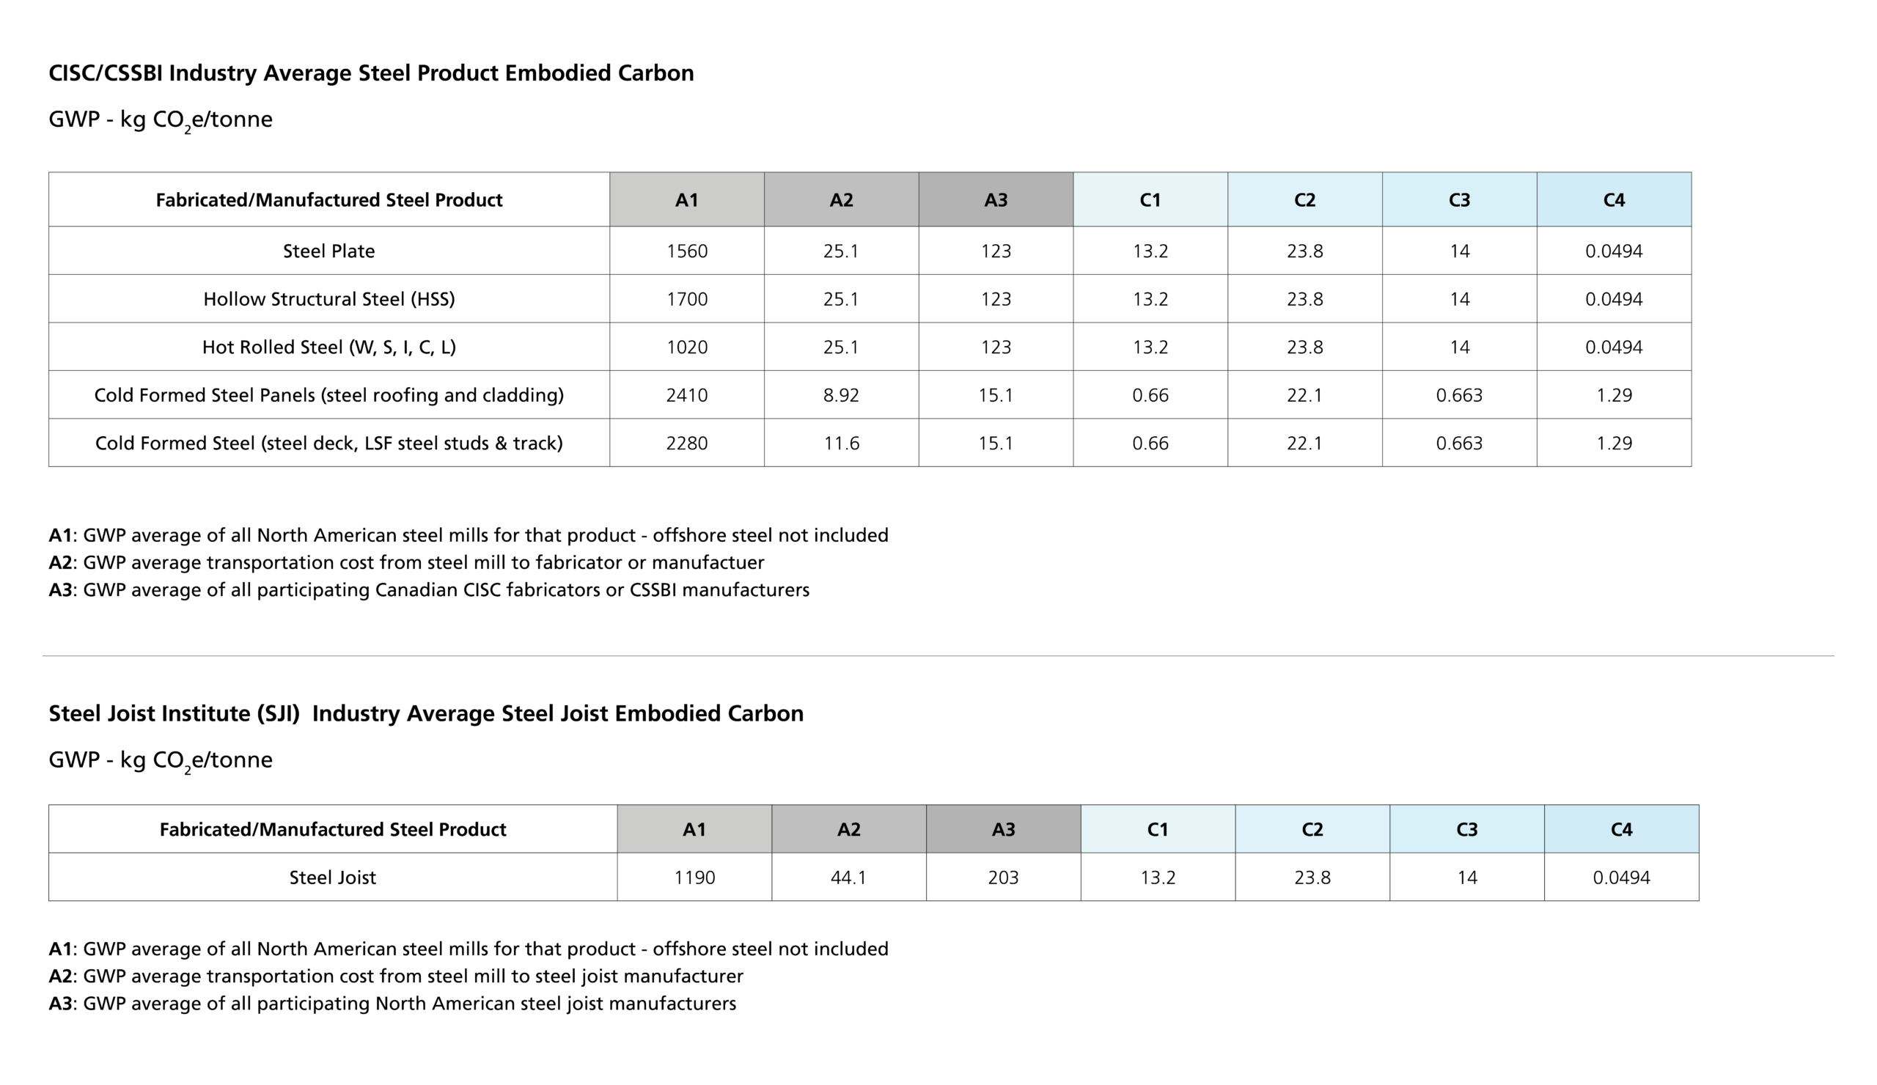Click the Steel Joist Institute (SJI) heading
The height and width of the screenshot is (1085, 1877).
click(426, 713)
